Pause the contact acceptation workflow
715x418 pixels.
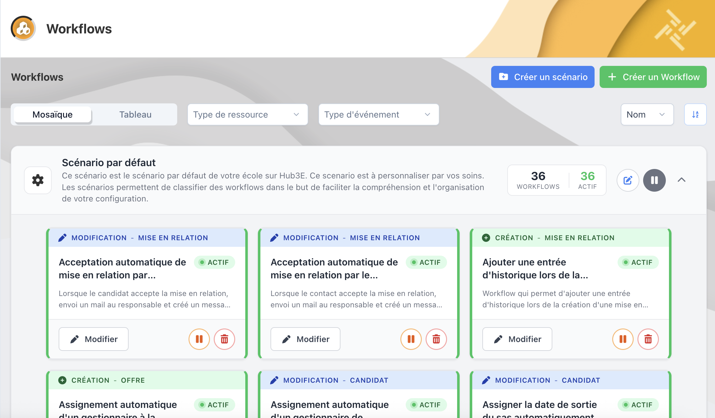[411, 339]
